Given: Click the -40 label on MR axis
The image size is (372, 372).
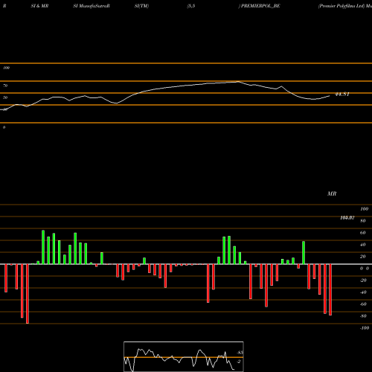Looking at the screenshot, I should (x=363, y=292).
